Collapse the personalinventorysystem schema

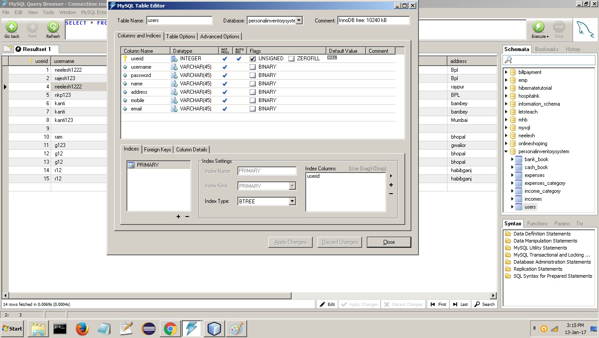[506, 151]
